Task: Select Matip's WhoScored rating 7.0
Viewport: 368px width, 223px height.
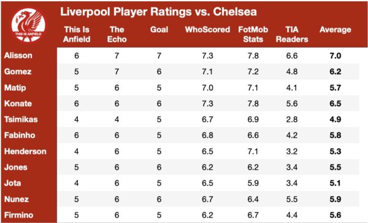Action: (207, 88)
